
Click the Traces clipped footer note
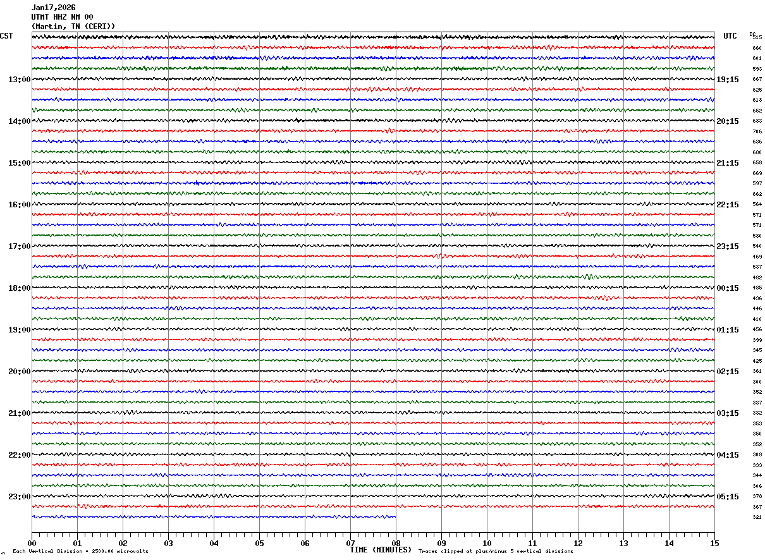(x=496, y=552)
